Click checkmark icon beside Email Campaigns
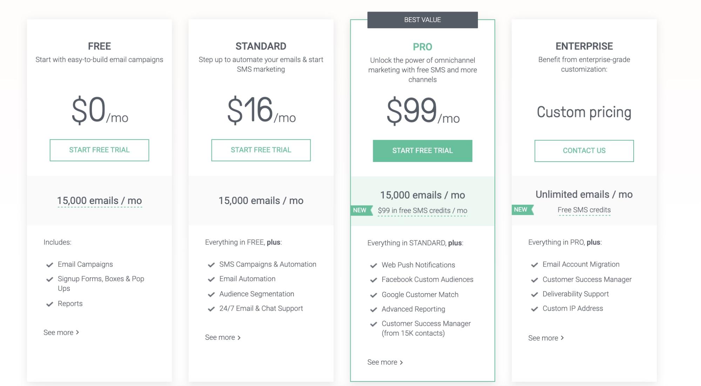 point(49,265)
